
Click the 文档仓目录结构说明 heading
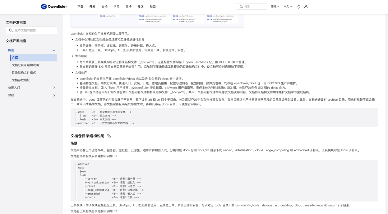click(87, 136)
